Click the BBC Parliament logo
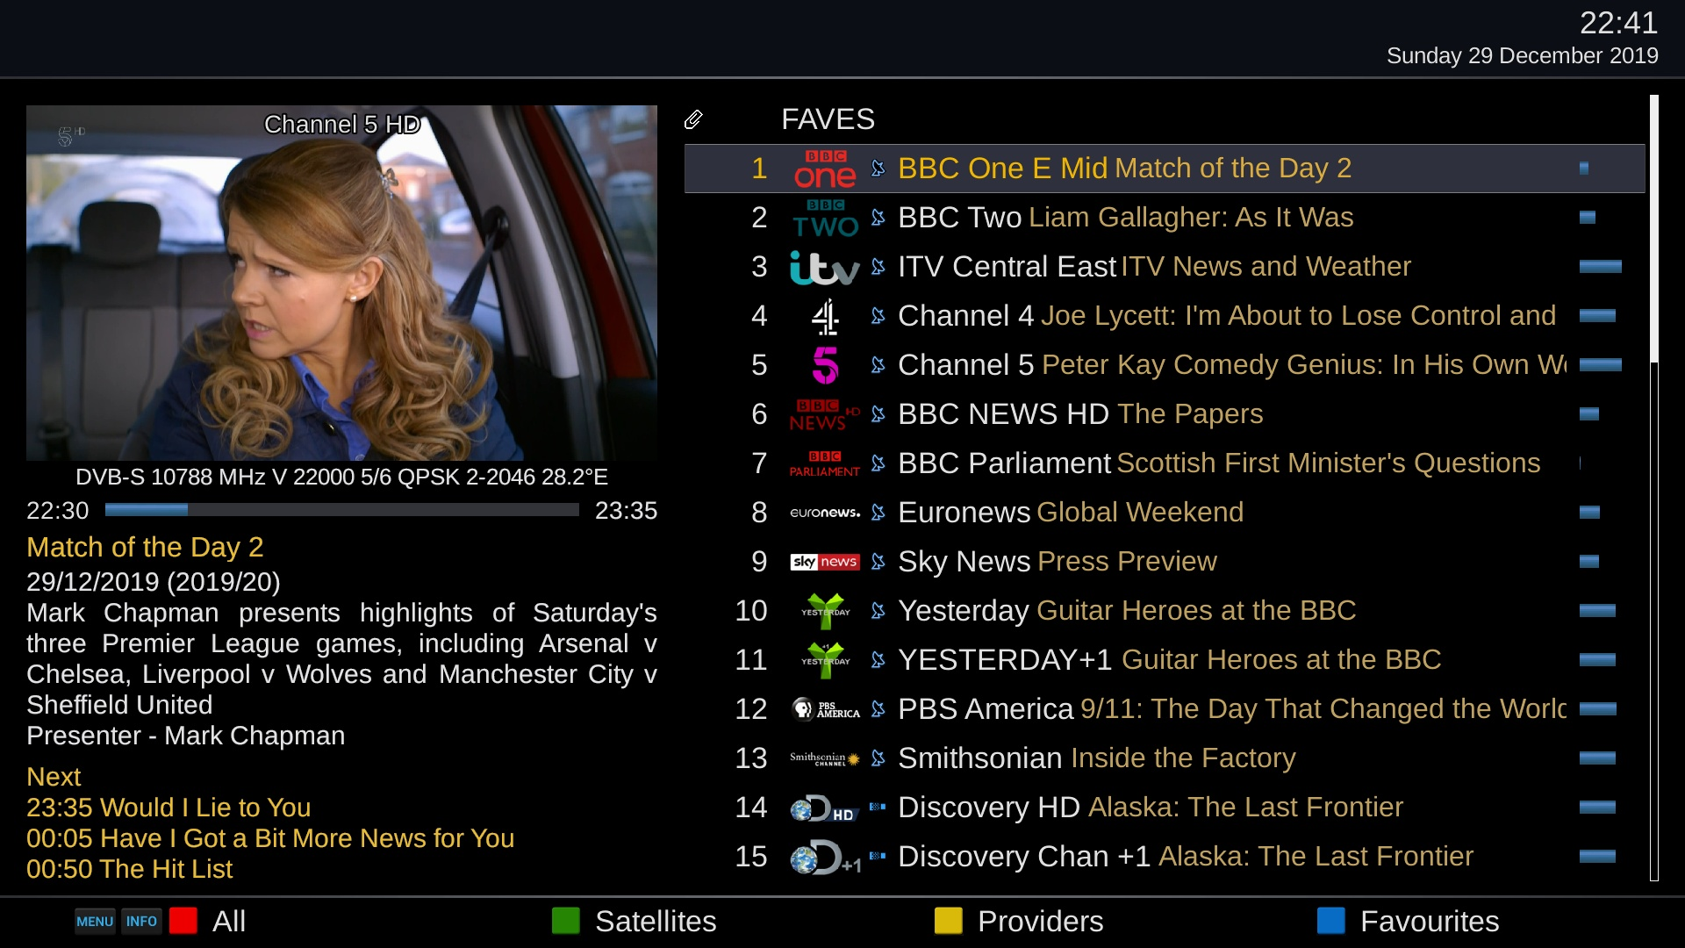The image size is (1685, 948). [825, 463]
